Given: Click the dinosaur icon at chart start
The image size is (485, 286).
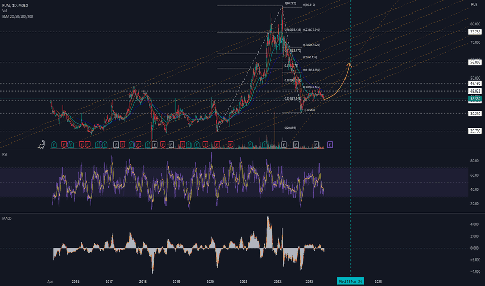Looking at the screenshot, I should pos(42,145).
